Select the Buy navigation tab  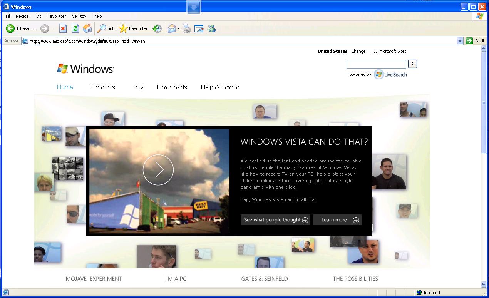click(x=138, y=87)
